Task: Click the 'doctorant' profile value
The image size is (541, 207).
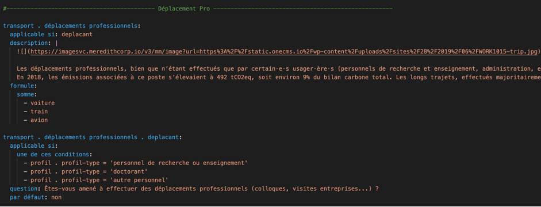Action: click(x=125, y=171)
